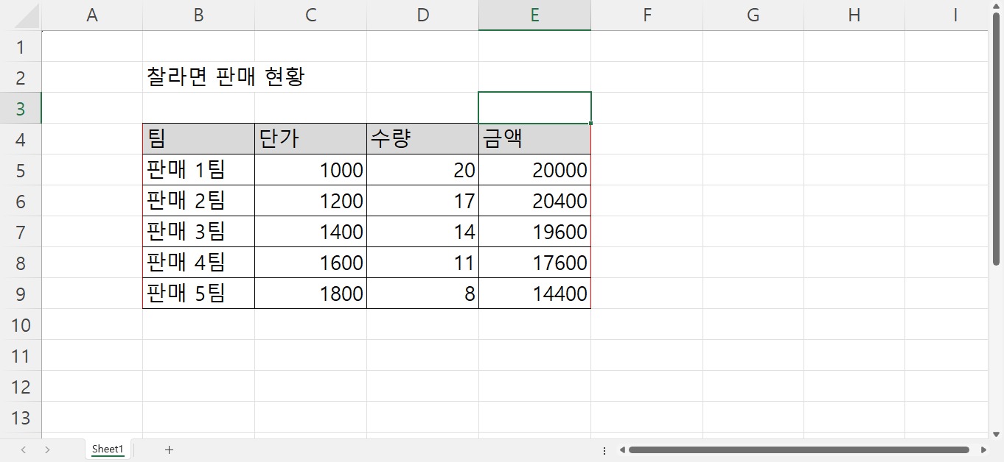This screenshot has width=1004, height=462.
Task: Click the amount cell 20000
Action: point(534,170)
